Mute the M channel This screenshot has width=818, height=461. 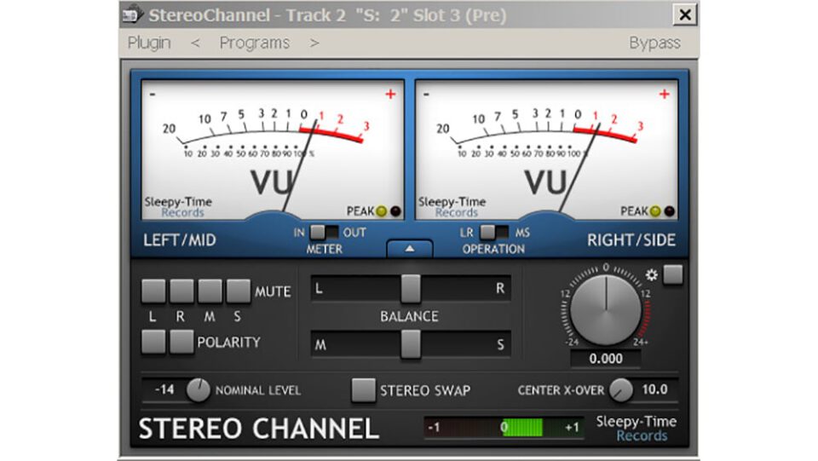[210, 291]
